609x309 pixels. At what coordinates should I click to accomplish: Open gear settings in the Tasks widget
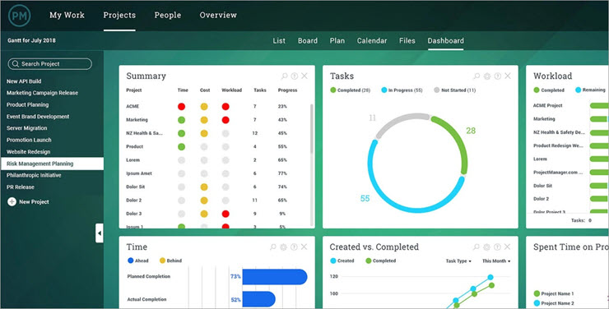[x=487, y=76]
